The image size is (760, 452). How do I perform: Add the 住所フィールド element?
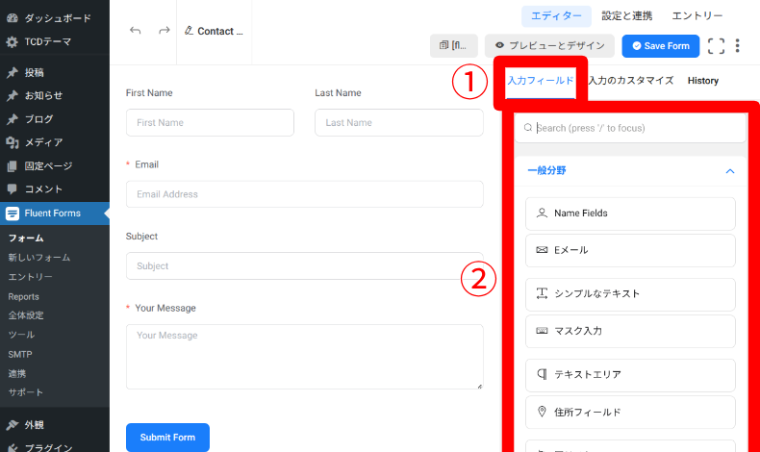click(x=630, y=412)
